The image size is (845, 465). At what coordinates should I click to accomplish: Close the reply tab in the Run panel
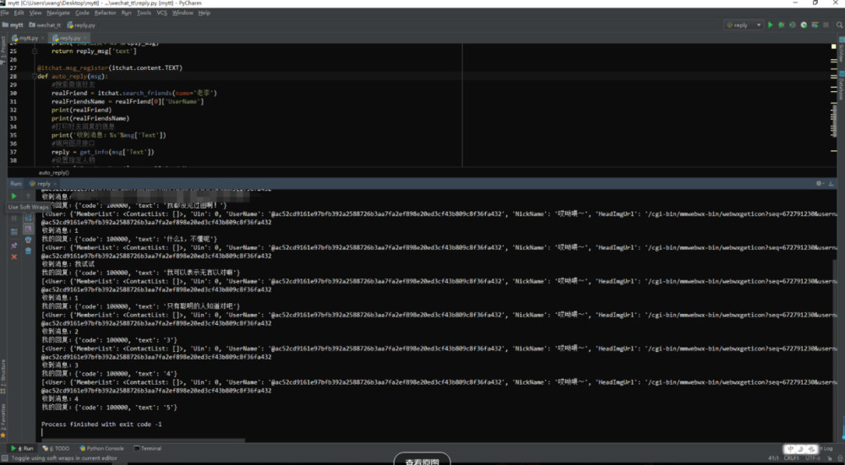click(55, 184)
